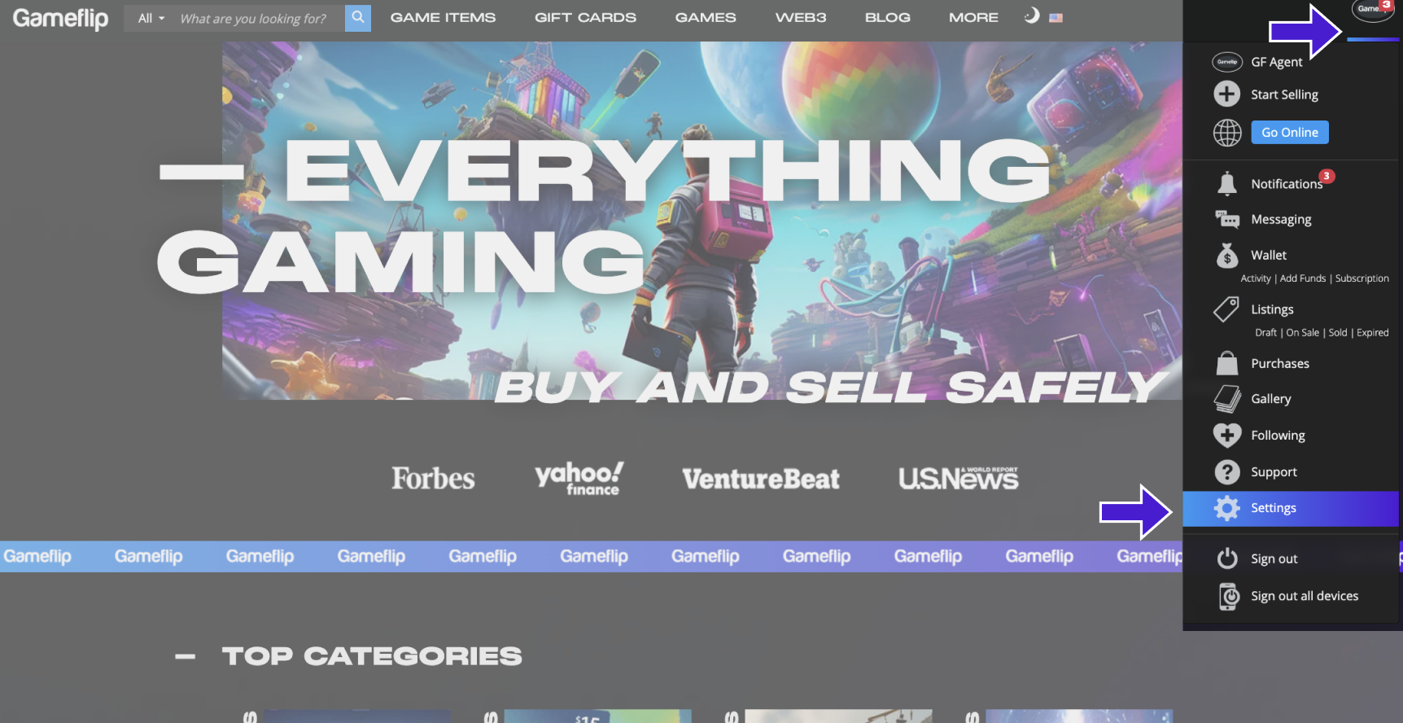1403x723 pixels.
Task: Click the Sign out power icon
Action: pyautogui.click(x=1226, y=559)
